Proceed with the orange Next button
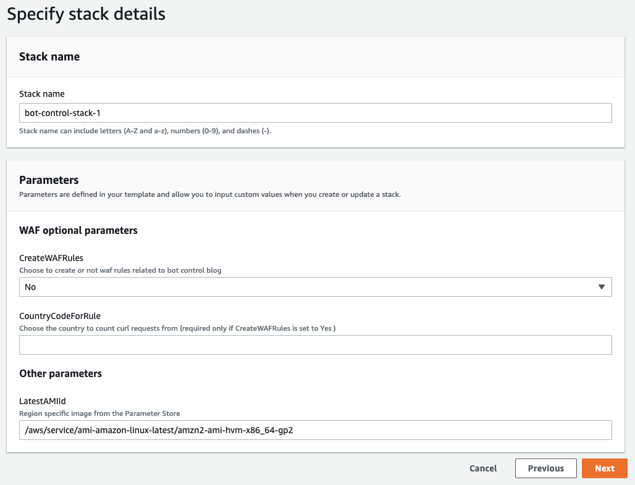This screenshot has width=635, height=485. pyautogui.click(x=604, y=468)
